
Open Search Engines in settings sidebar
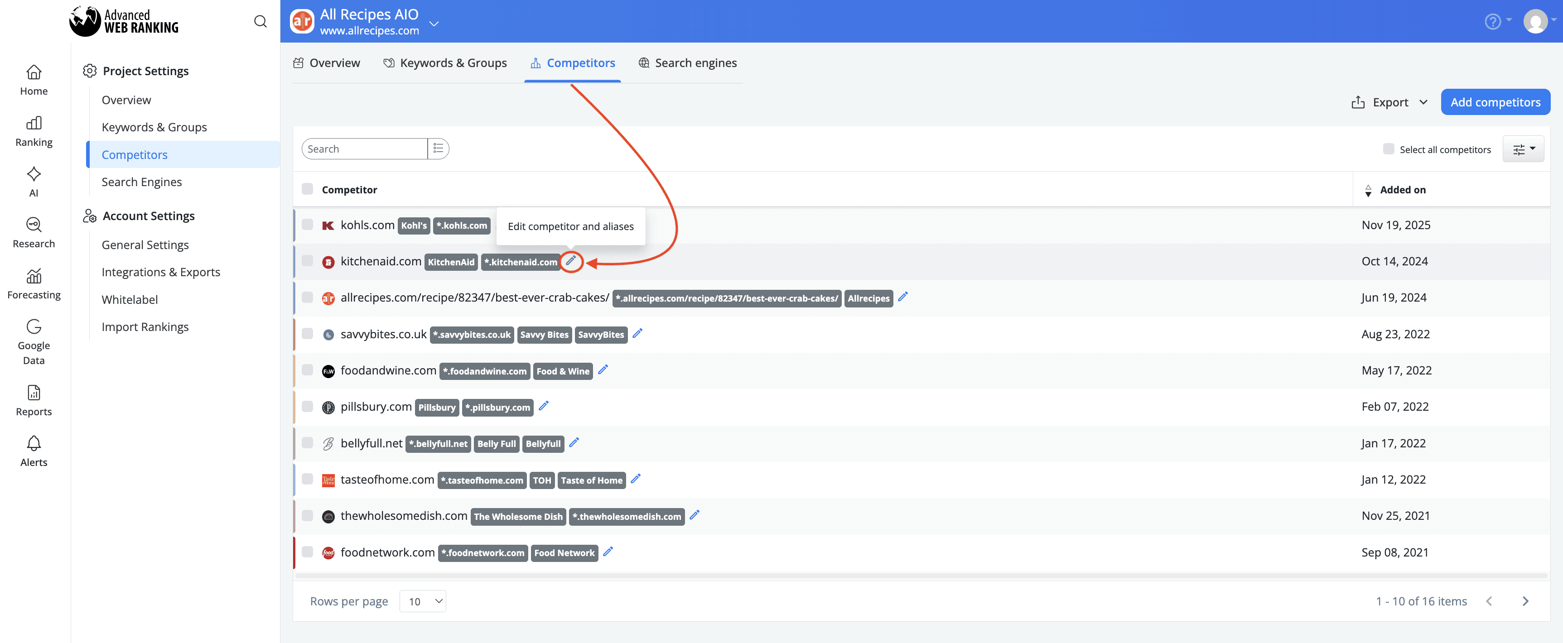(141, 182)
